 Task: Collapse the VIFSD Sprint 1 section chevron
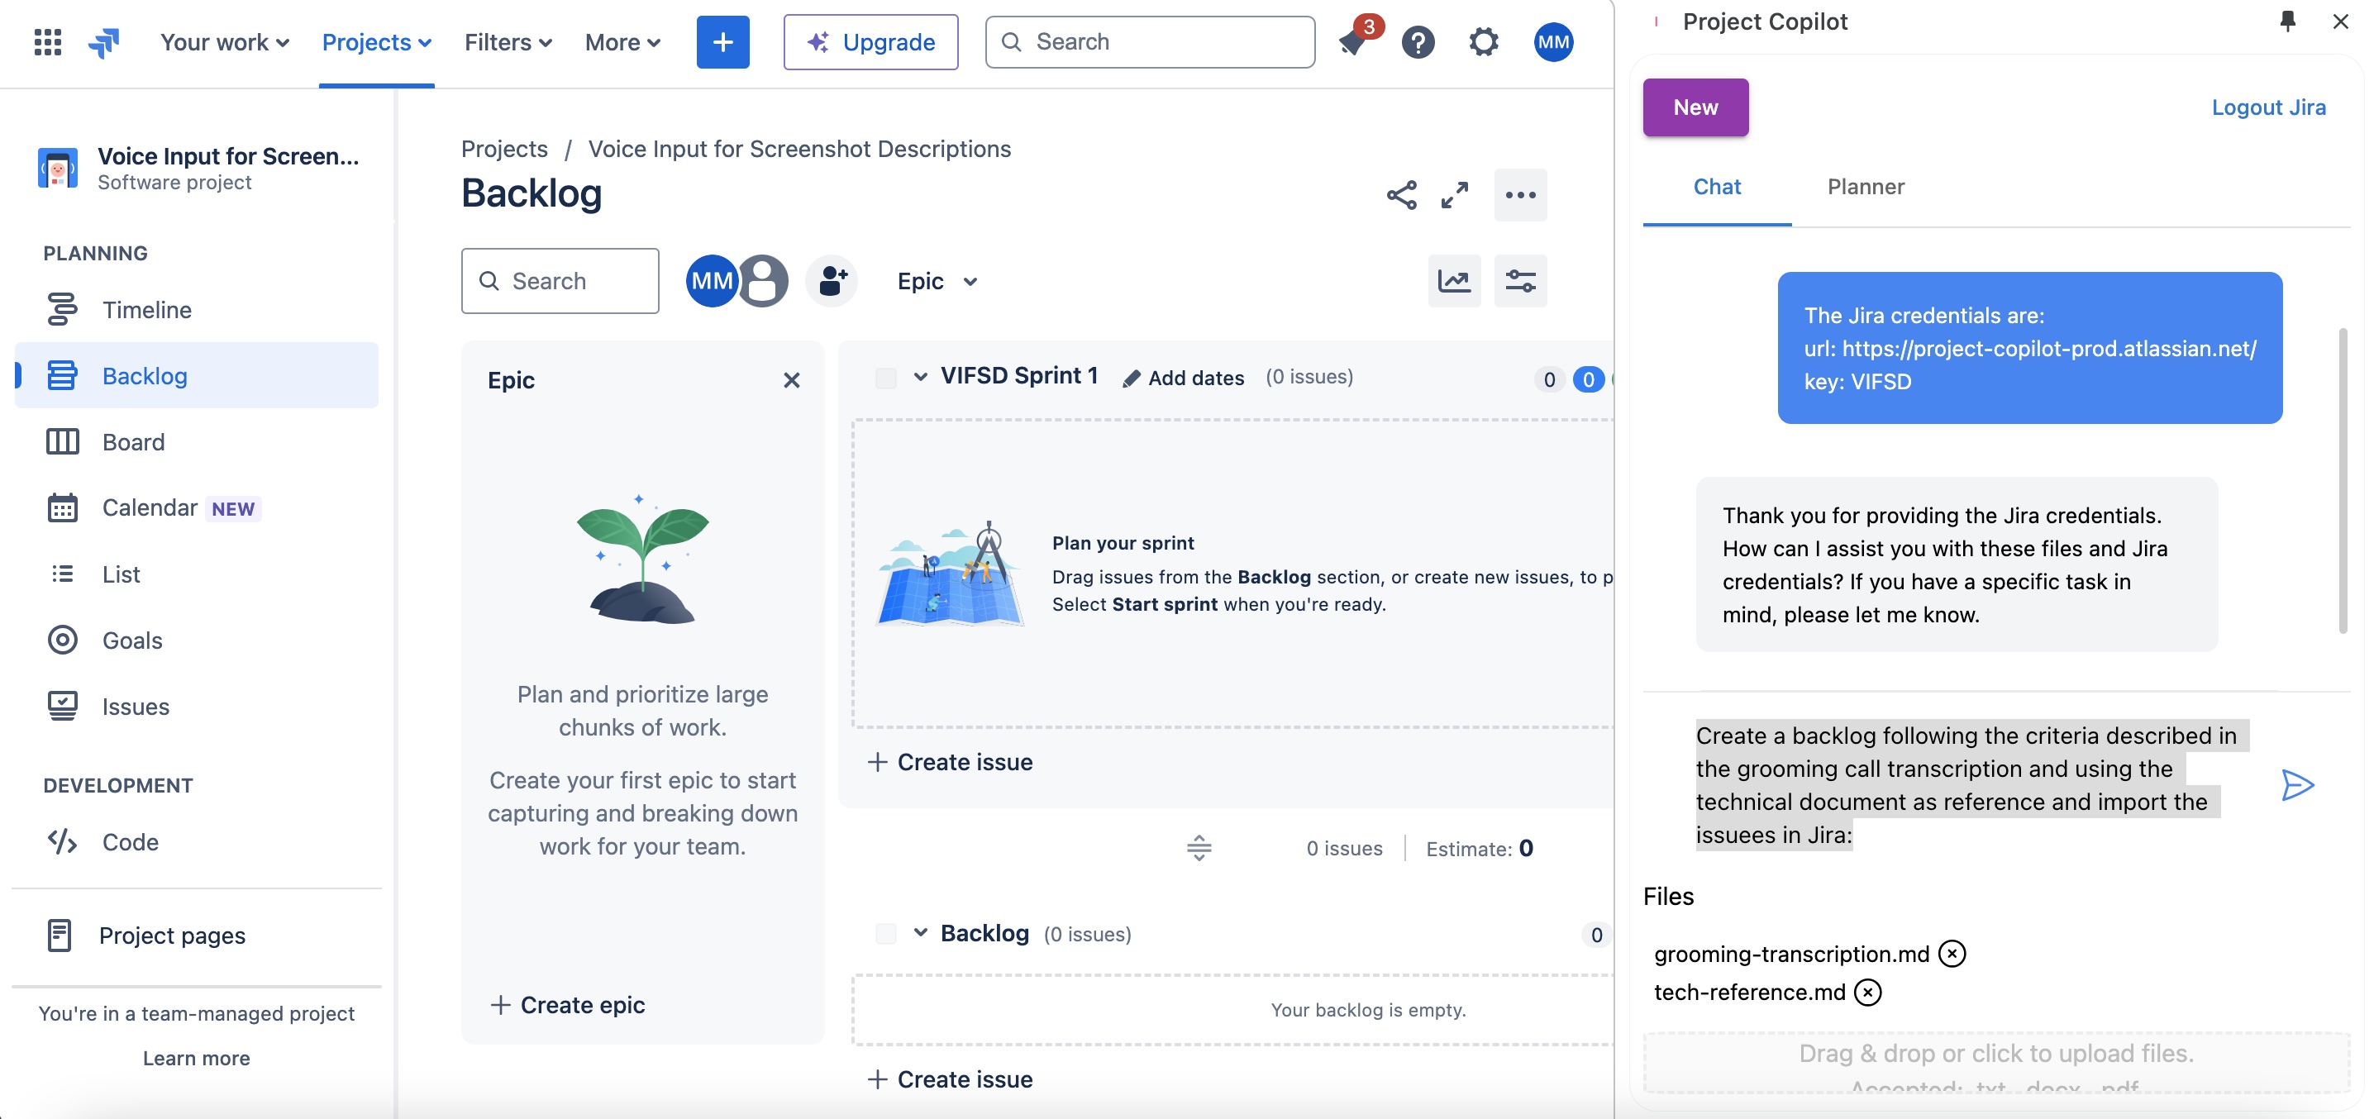point(920,376)
